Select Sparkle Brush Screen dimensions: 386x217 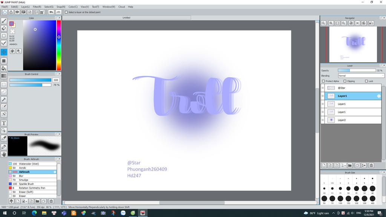[x=32, y=184]
